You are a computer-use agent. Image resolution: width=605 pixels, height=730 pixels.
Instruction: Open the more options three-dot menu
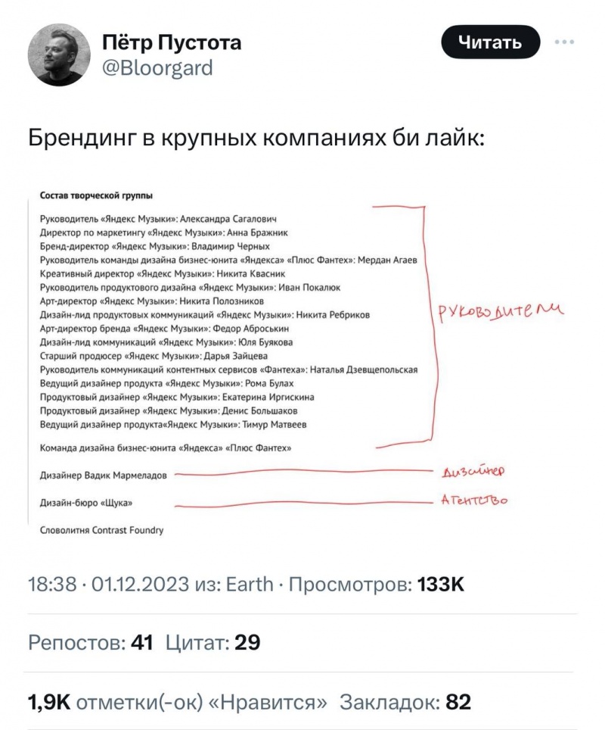(564, 42)
